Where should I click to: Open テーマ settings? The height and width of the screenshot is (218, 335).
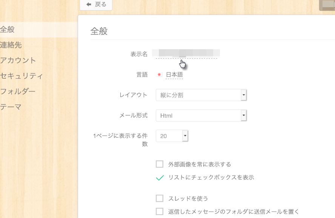point(11,107)
